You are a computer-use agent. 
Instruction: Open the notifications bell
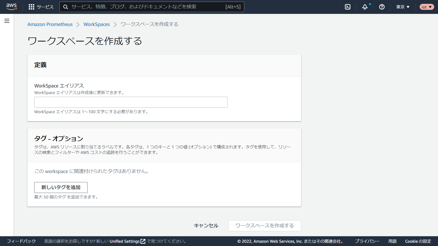[x=365, y=7]
